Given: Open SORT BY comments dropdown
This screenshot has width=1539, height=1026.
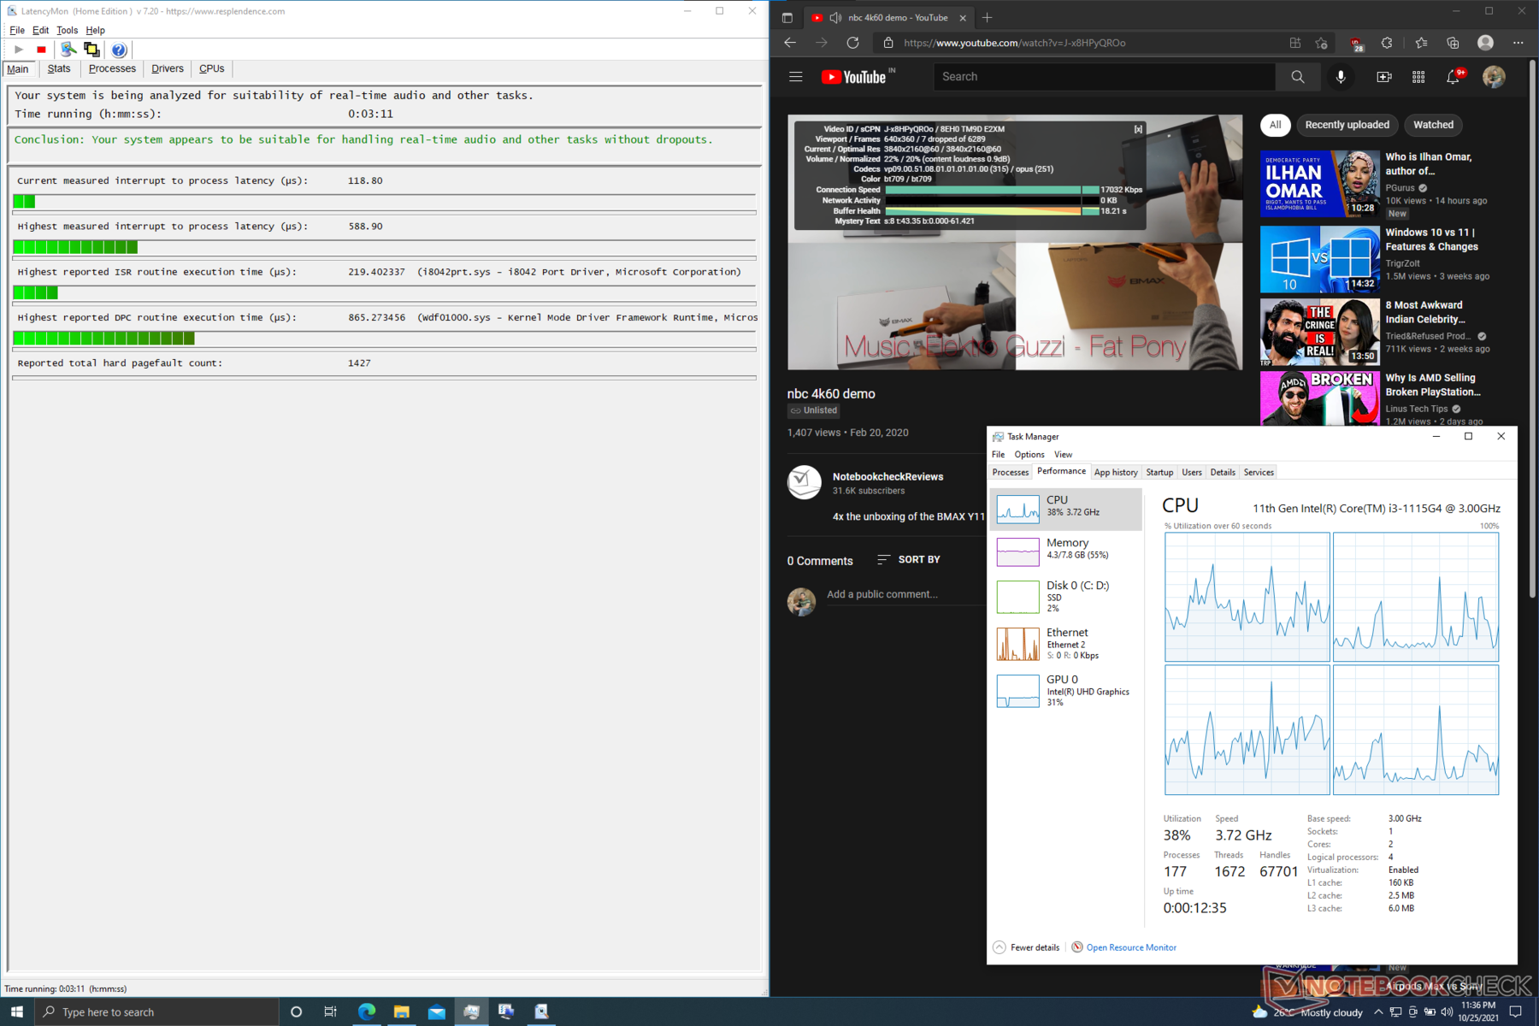Looking at the screenshot, I should (908, 560).
